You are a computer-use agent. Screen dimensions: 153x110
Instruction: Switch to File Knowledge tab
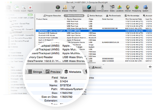click(x=132, y=15)
